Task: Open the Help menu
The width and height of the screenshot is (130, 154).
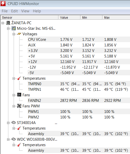Action: (37, 11)
